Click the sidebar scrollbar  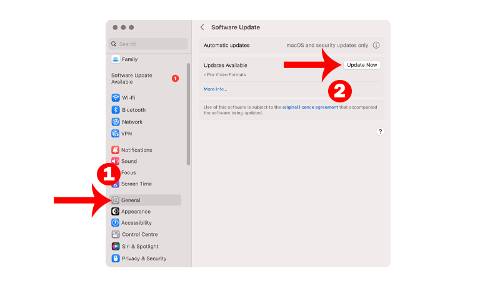tap(189, 114)
